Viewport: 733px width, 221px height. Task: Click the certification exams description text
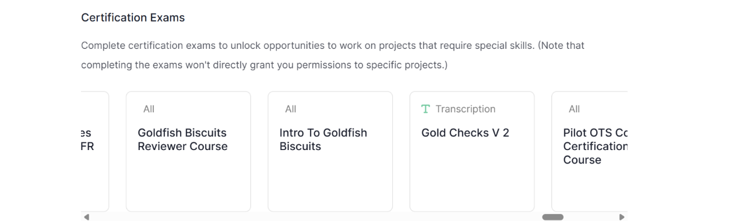(x=333, y=55)
